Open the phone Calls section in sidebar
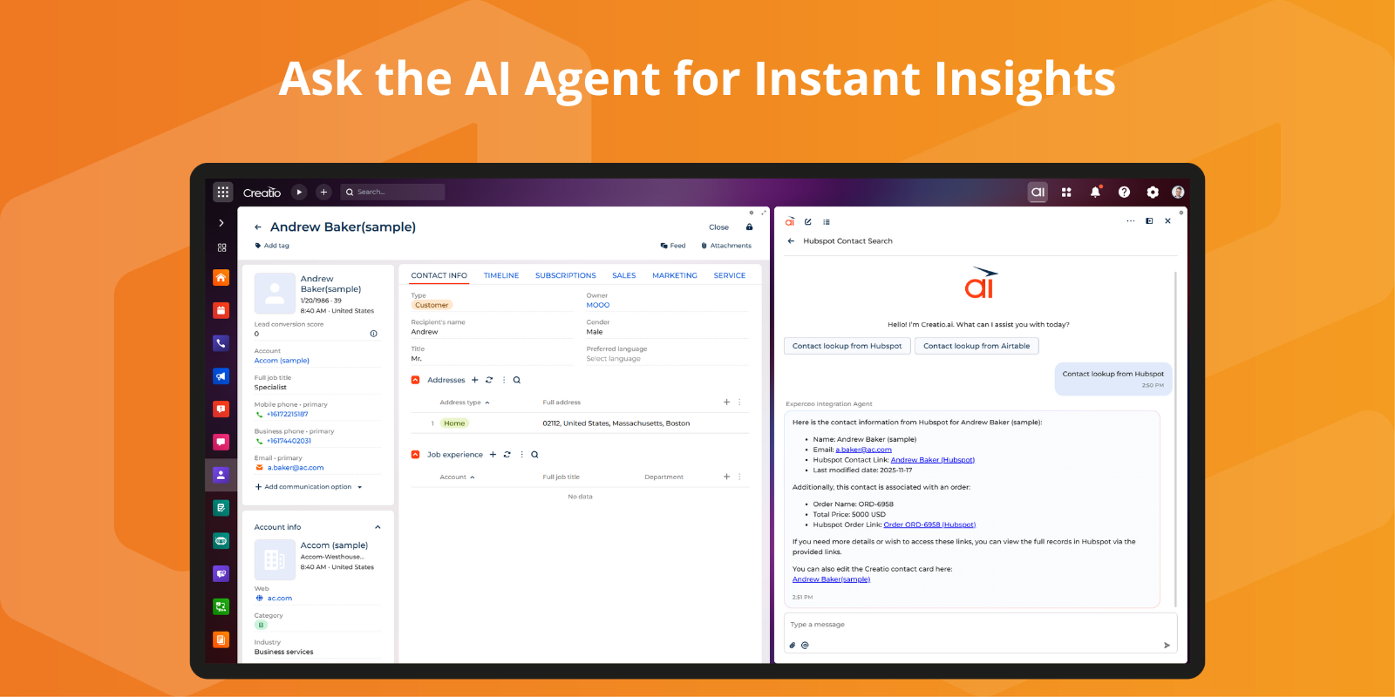Image resolution: width=1395 pixels, height=697 pixels. (x=221, y=343)
